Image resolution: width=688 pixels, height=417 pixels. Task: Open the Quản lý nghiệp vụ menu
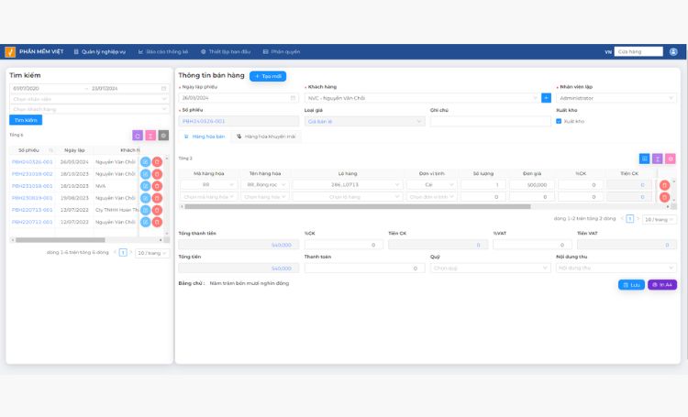[x=99, y=52]
